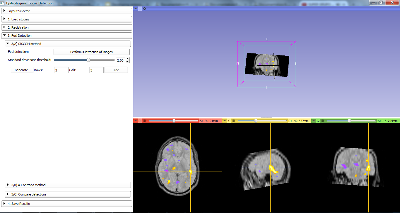Viewport: 400px width, 213px height.
Task: Click the Rows input field
Action: point(61,70)
